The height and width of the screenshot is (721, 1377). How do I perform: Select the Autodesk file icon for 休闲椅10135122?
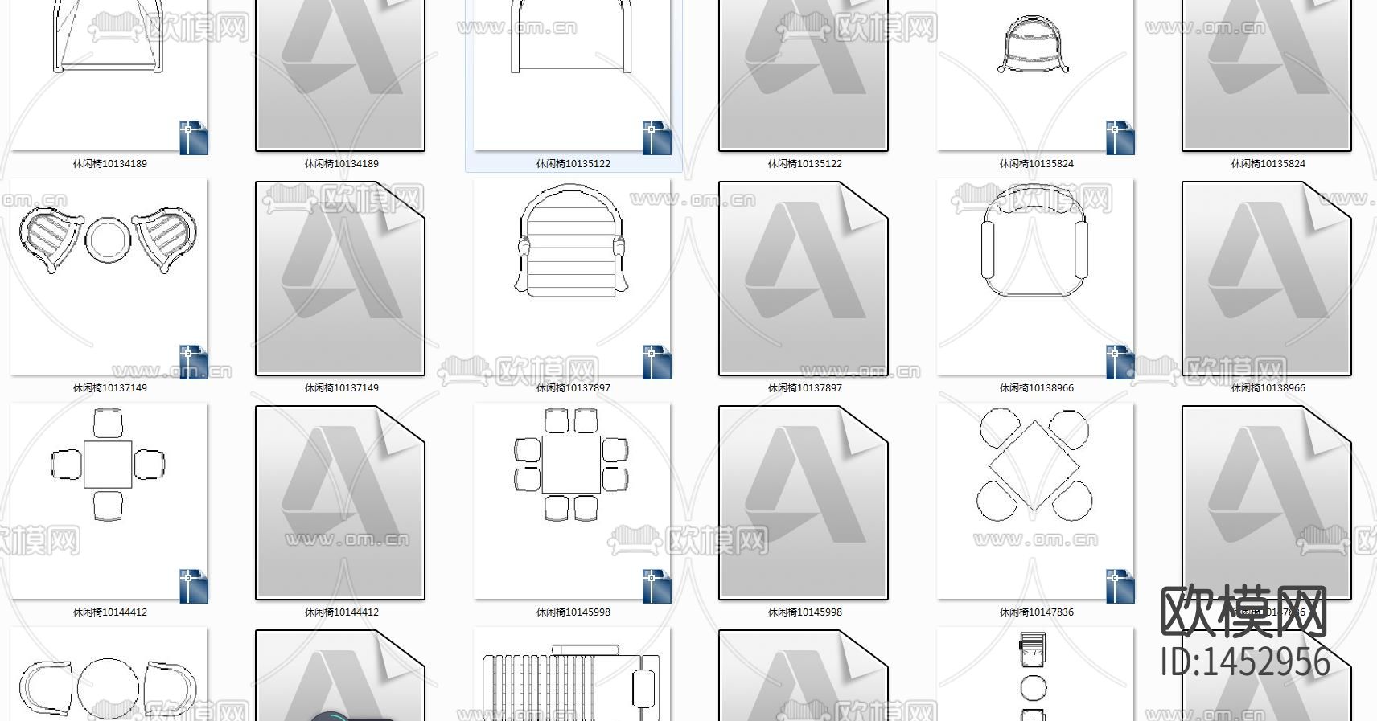pos(804,76)
